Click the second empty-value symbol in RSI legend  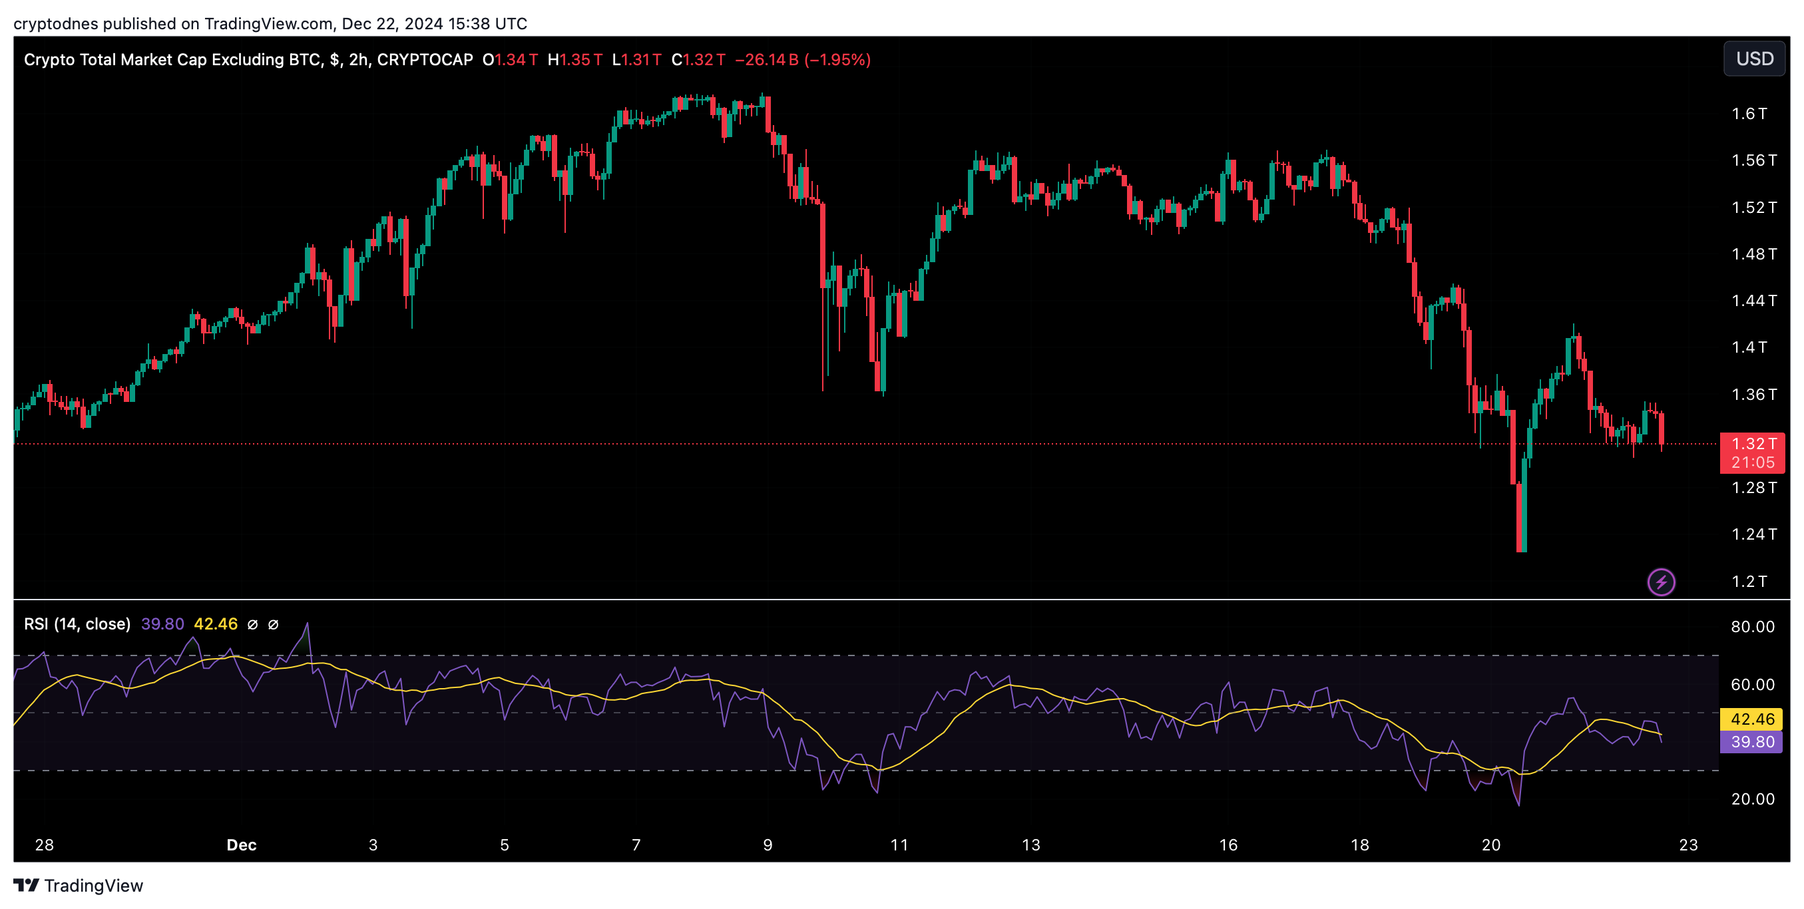pyautogui.click(x=274, y=624)
